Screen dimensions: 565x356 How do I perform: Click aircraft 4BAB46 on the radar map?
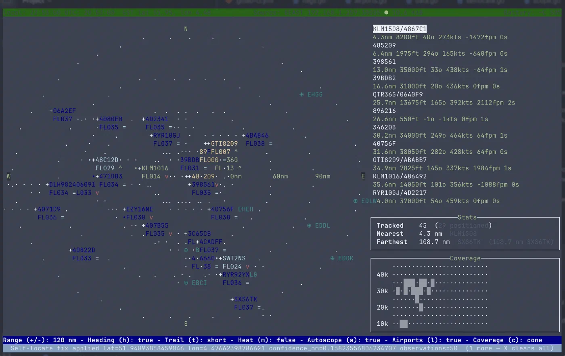pyautogui.click(x=255, y=135)
